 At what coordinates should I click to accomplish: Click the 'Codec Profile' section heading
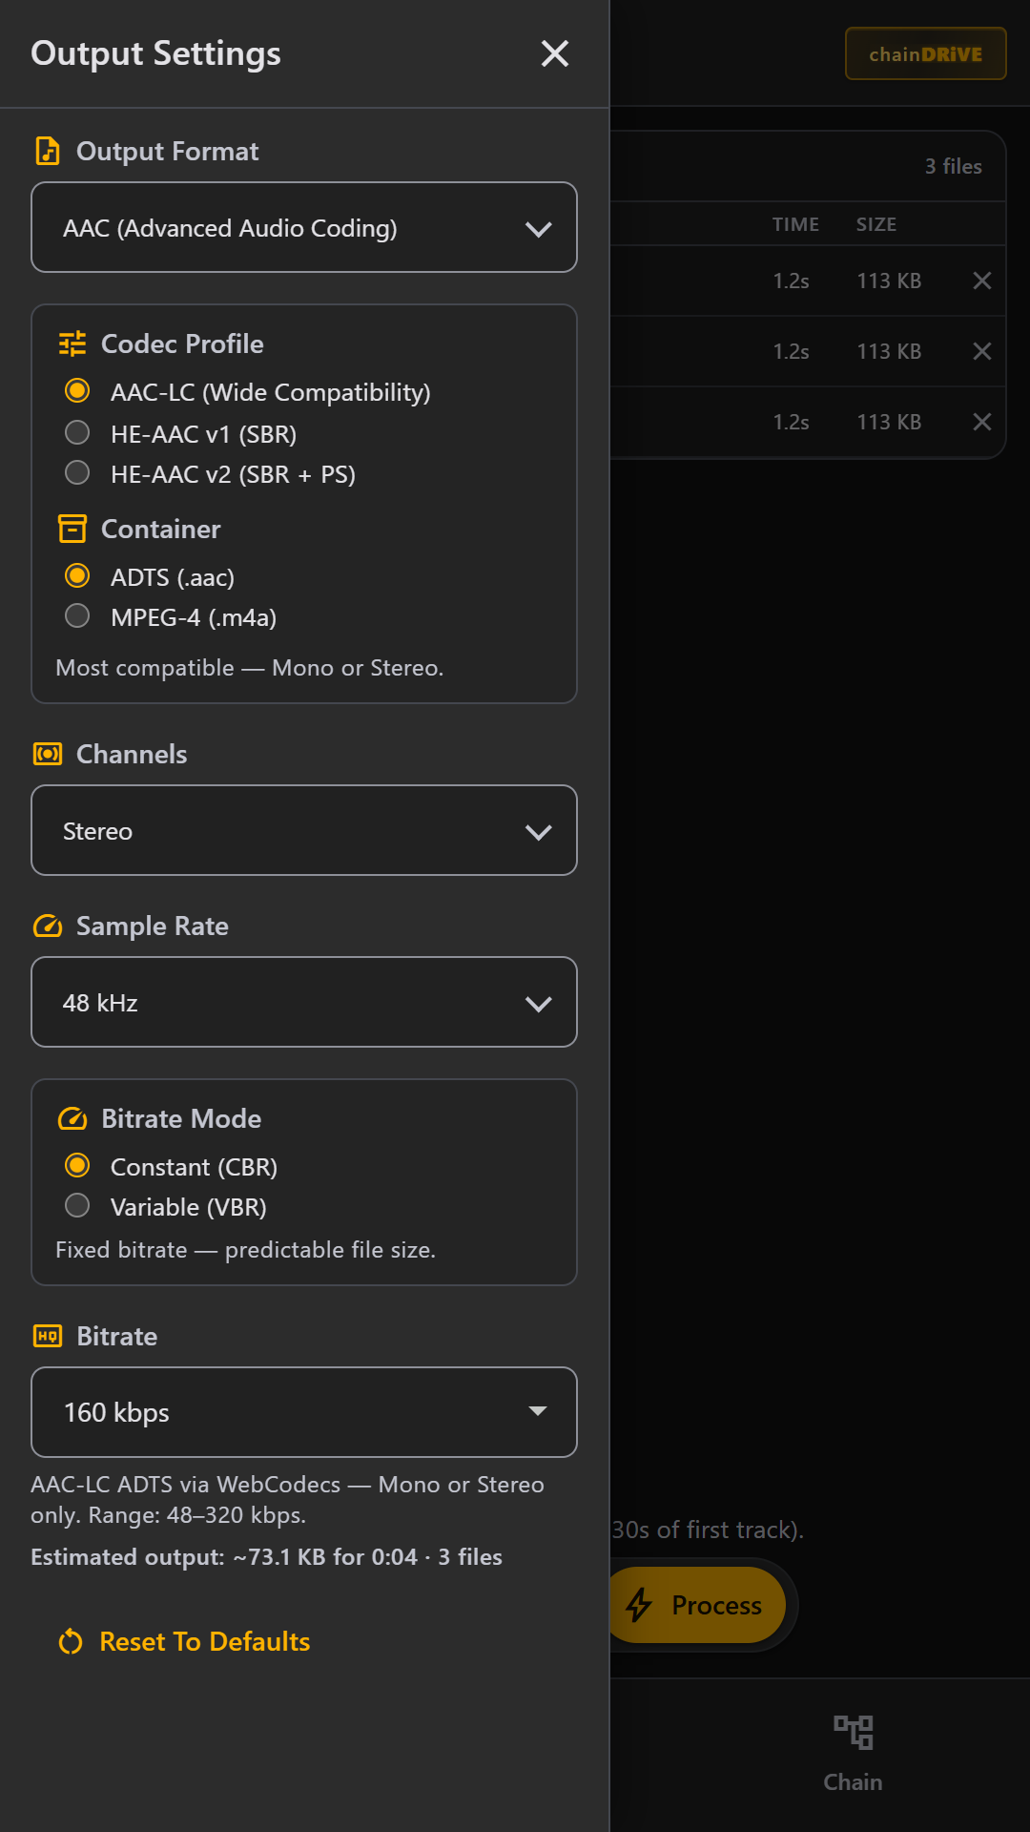[x=182, y=343]
